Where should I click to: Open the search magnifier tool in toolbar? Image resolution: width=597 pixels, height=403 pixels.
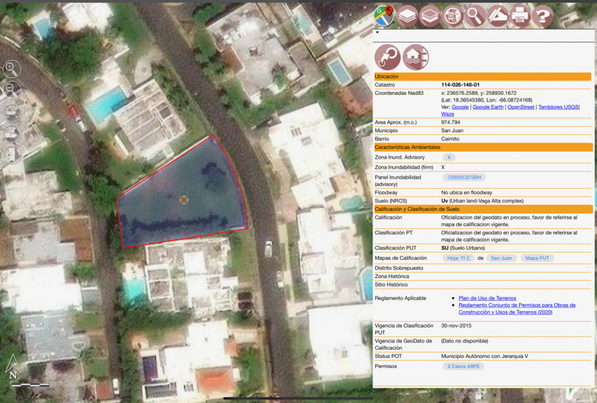pos(475,15)
